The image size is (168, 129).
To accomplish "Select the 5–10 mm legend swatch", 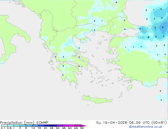I will point(29,126).
